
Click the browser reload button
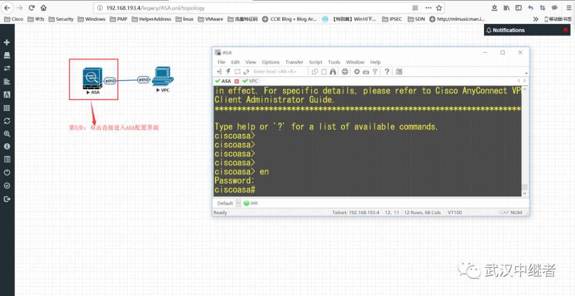point(31,7)
